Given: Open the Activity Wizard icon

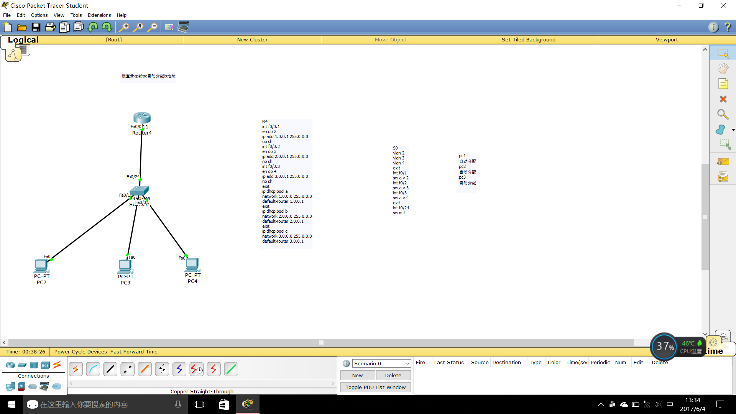Looking at the screenshot, I should (x=79, y=27).
